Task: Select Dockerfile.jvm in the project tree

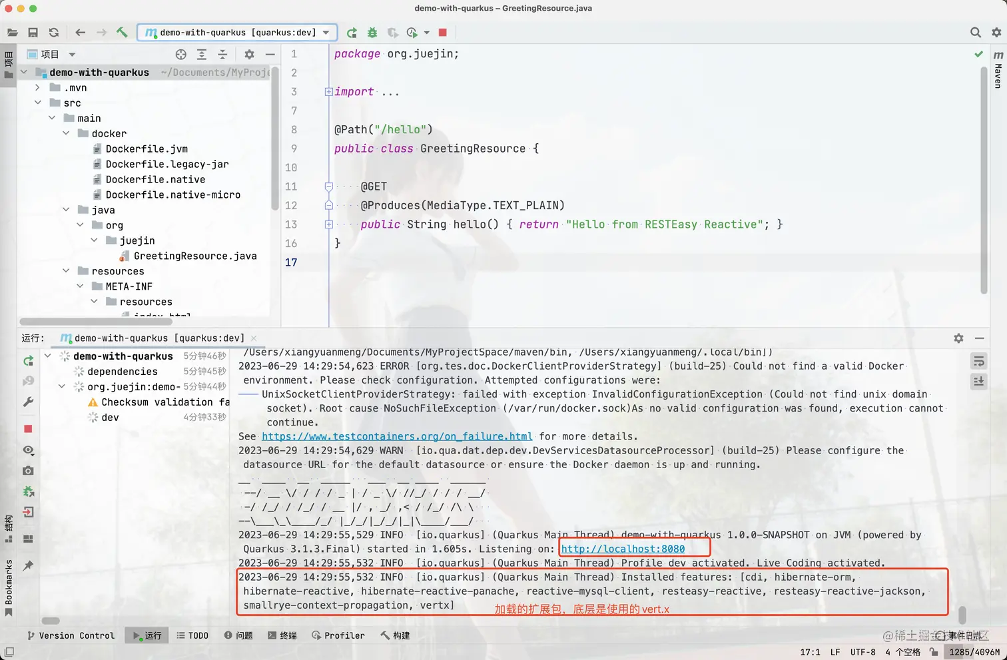Action: 147,149
